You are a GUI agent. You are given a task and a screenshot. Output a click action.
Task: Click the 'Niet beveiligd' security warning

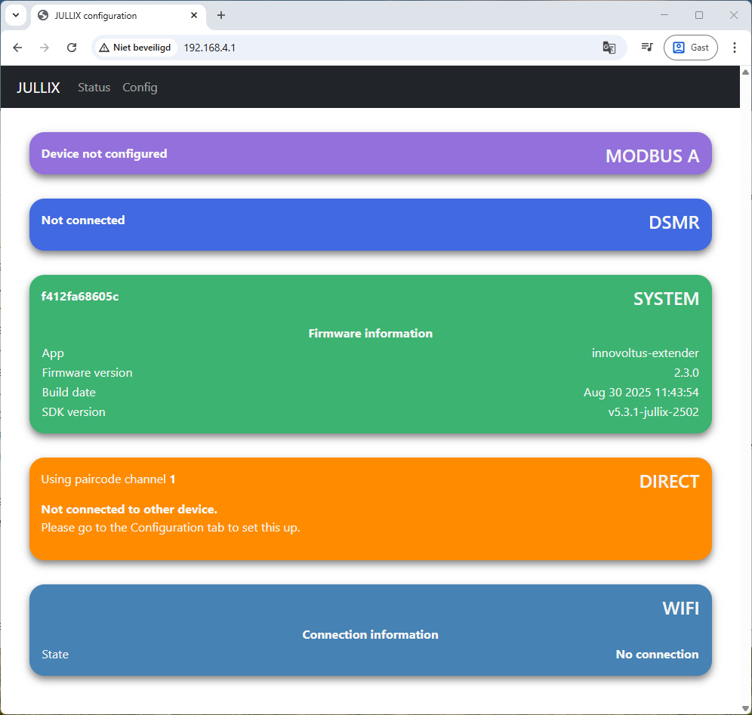click(136, 48)
